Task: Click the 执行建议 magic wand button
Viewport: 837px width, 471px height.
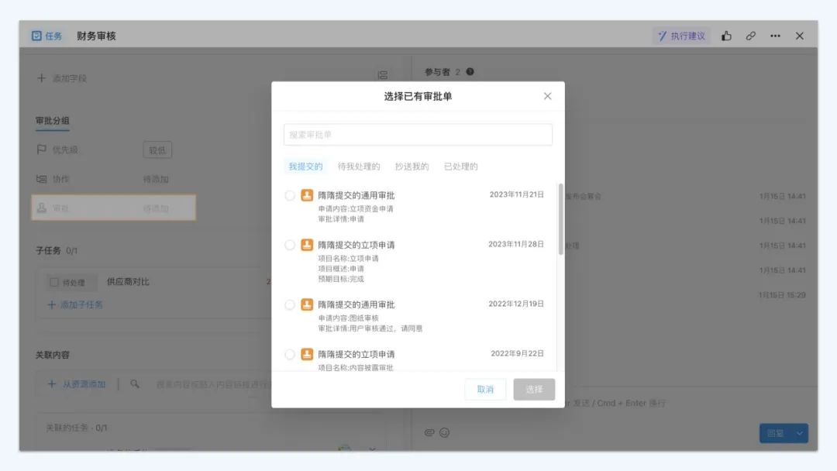Action: click(681, 36)
